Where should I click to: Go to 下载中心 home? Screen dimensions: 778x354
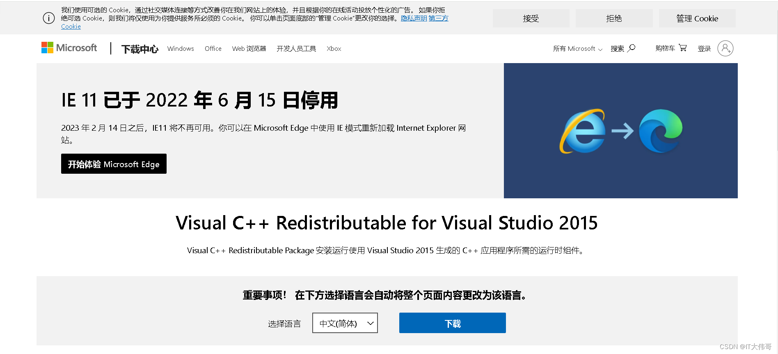point(140,49)
